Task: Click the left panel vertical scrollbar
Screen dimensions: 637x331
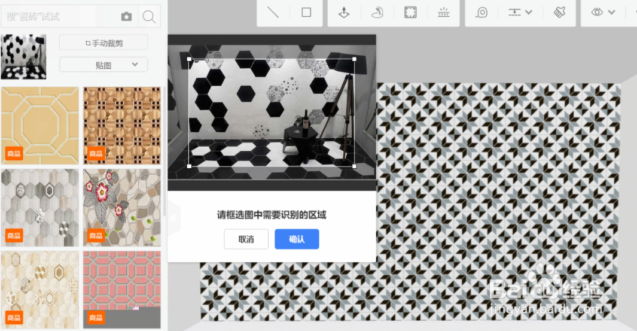Action: (x=164, y=151)
